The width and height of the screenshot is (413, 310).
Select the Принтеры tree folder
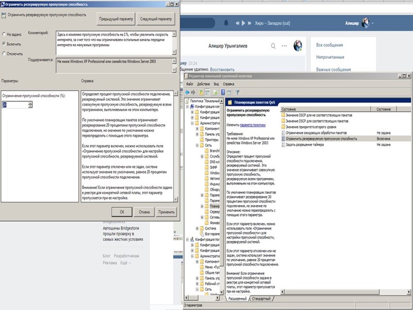coord(210,139)
